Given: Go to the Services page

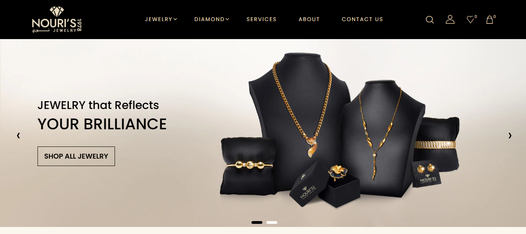Looking at the screenshot, I should [261, 19].
